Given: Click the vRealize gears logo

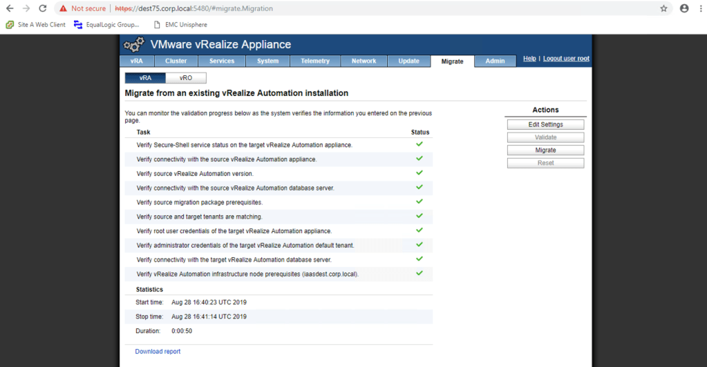Looking at the screenshot, I should pyautogui.click(x=133, y=45).
